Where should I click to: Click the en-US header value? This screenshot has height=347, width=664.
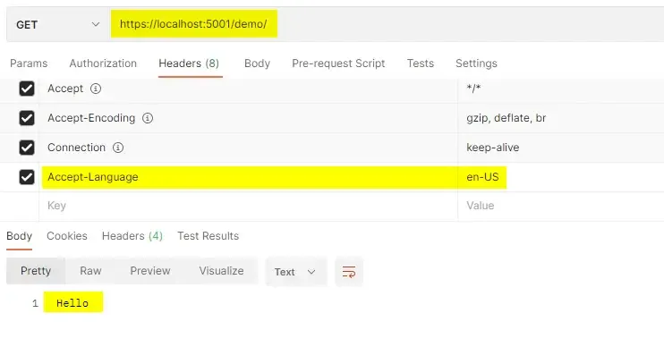tap(482, 177)
